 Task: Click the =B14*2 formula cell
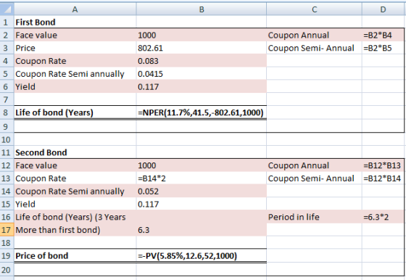coord(202,178)
